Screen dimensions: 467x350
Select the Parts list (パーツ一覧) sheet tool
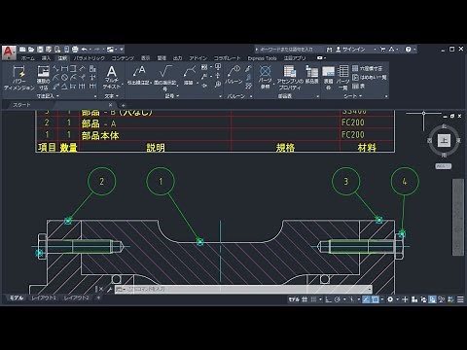[x=342, y=78]
